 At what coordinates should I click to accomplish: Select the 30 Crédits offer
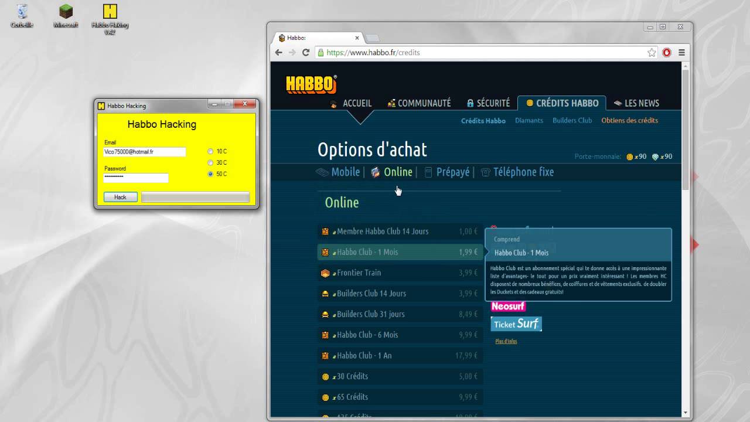[400, 376]
